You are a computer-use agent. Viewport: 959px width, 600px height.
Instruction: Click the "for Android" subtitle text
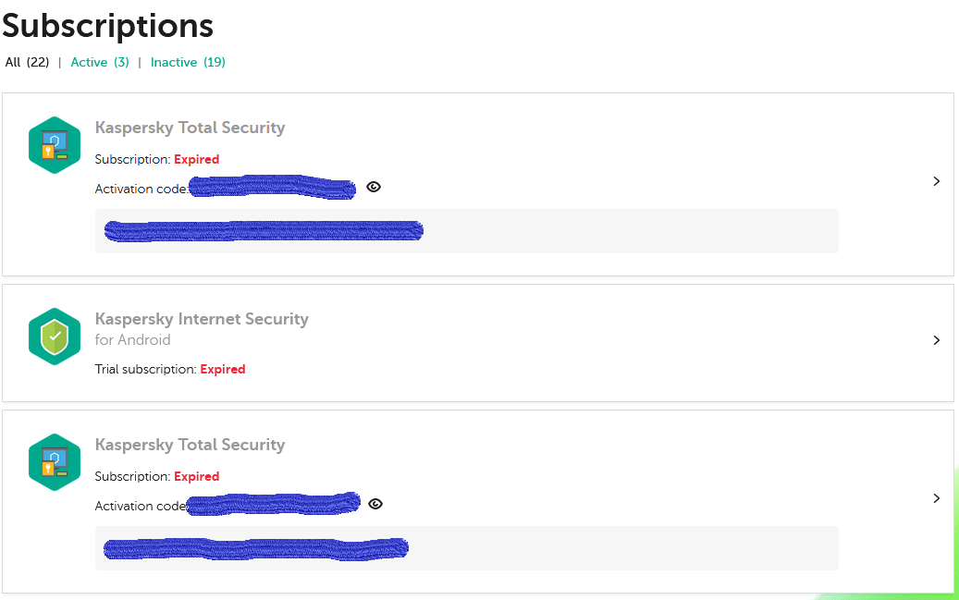coord(132,339)
